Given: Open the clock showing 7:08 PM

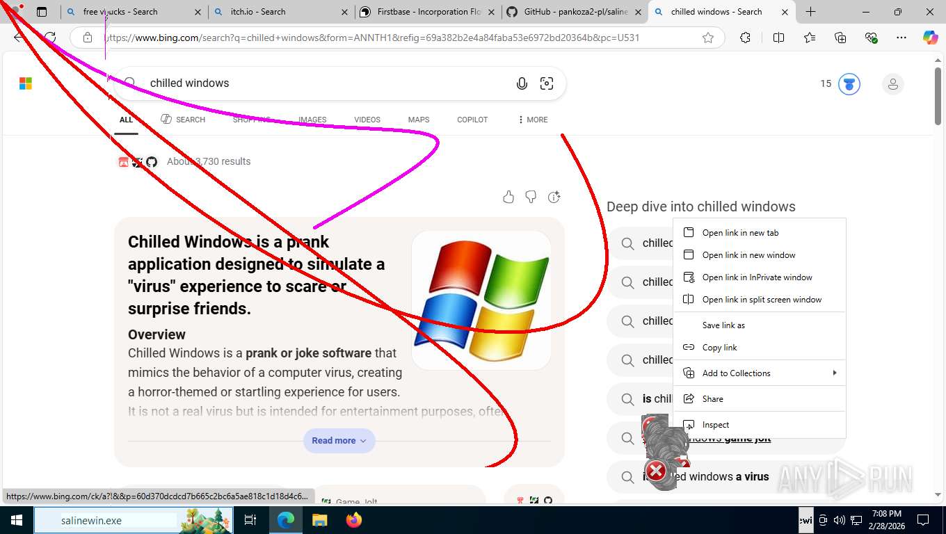Looking at the screenshot, I should pyautogui.click(x=886, y=520).
